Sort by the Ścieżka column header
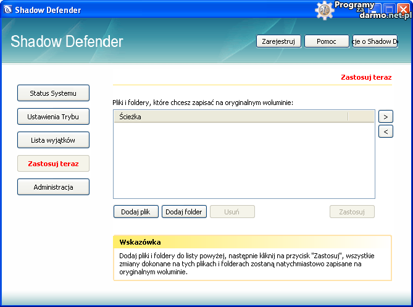The image size is (413, 307). [x=230, y=116]
